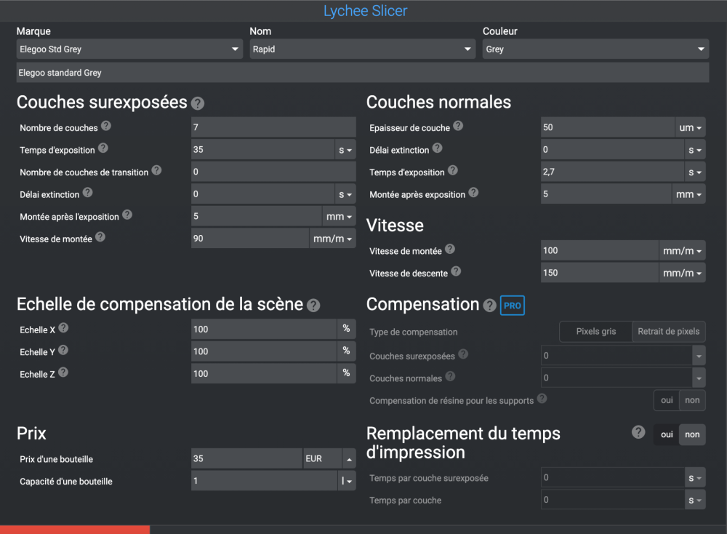Select 'non' for resin compensation for supports
Image resolution: width=727 pixels, height=534 pixels.
pos(692,400)
